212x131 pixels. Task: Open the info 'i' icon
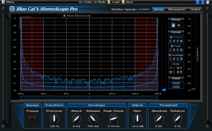pos(203,2)
